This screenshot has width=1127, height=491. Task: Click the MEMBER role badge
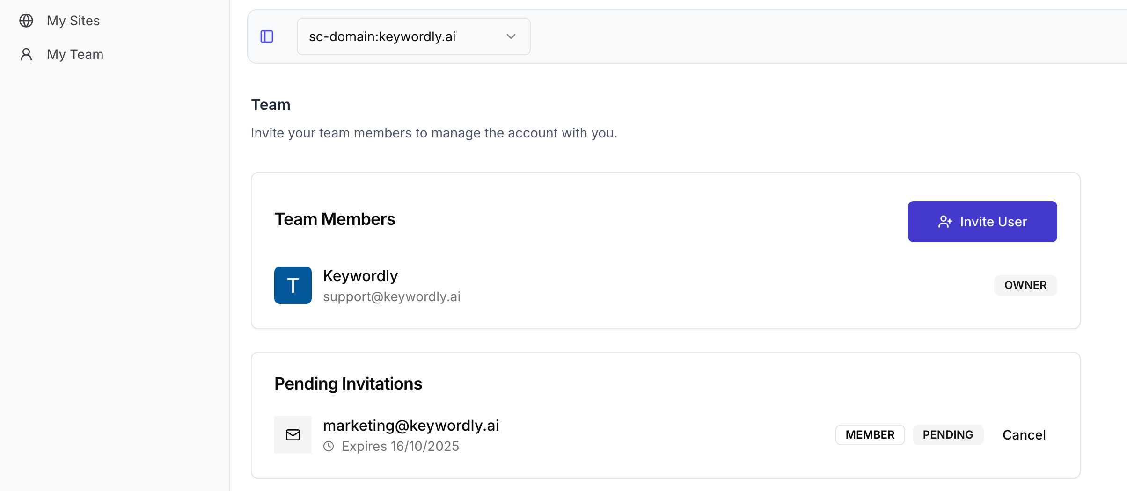pos(870,435)
